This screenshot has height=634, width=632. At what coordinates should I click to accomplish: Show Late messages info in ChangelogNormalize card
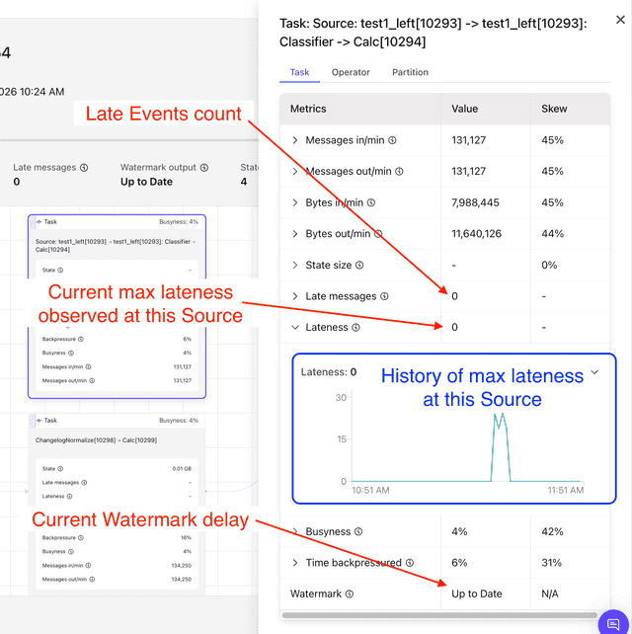84,483
